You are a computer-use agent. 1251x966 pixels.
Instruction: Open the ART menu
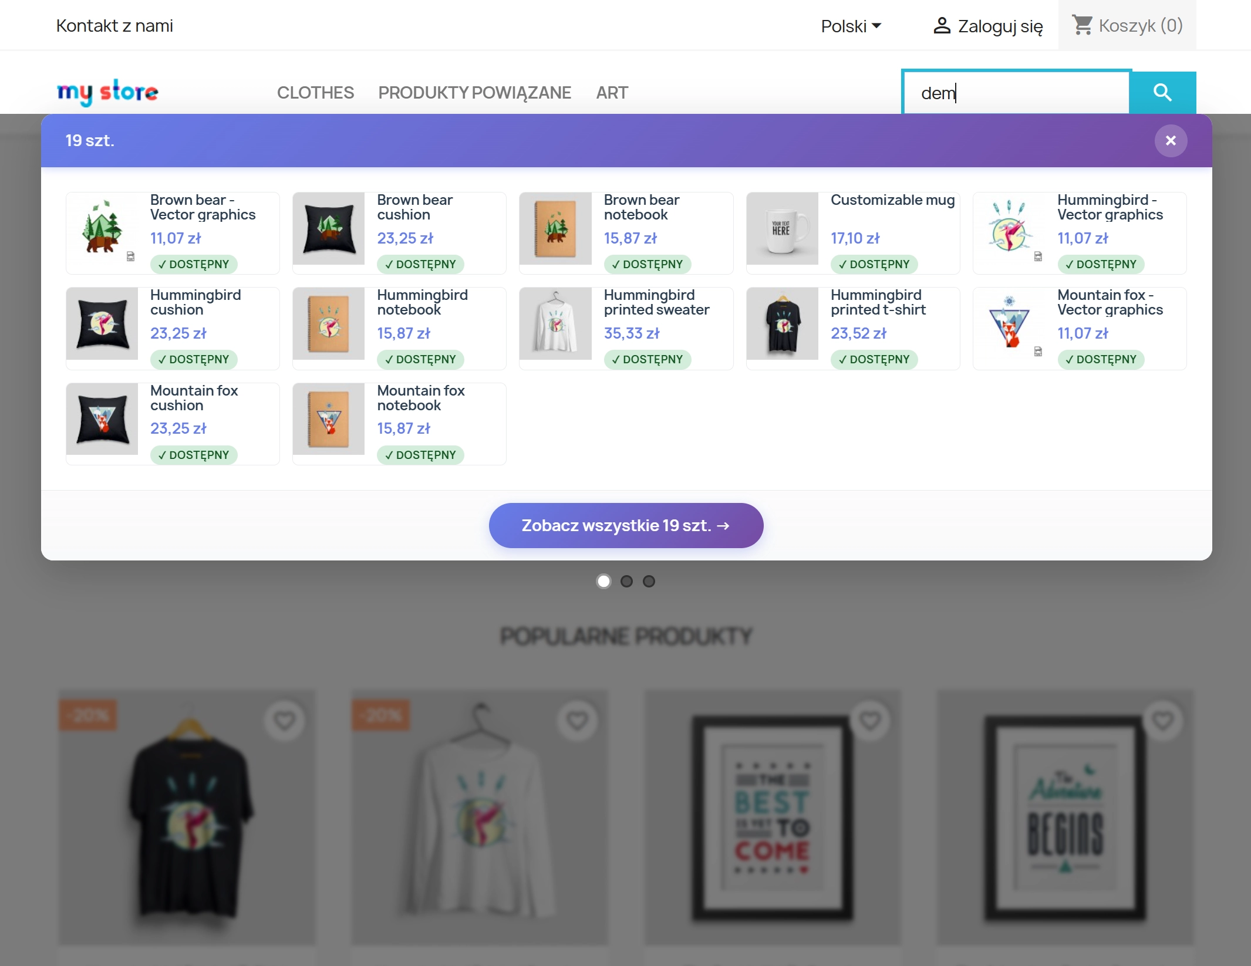(612, 92)
